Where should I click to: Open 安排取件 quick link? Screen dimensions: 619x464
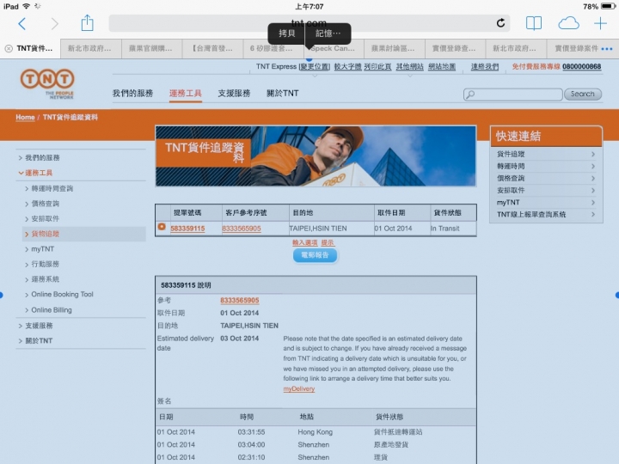(x=546, y=190)
